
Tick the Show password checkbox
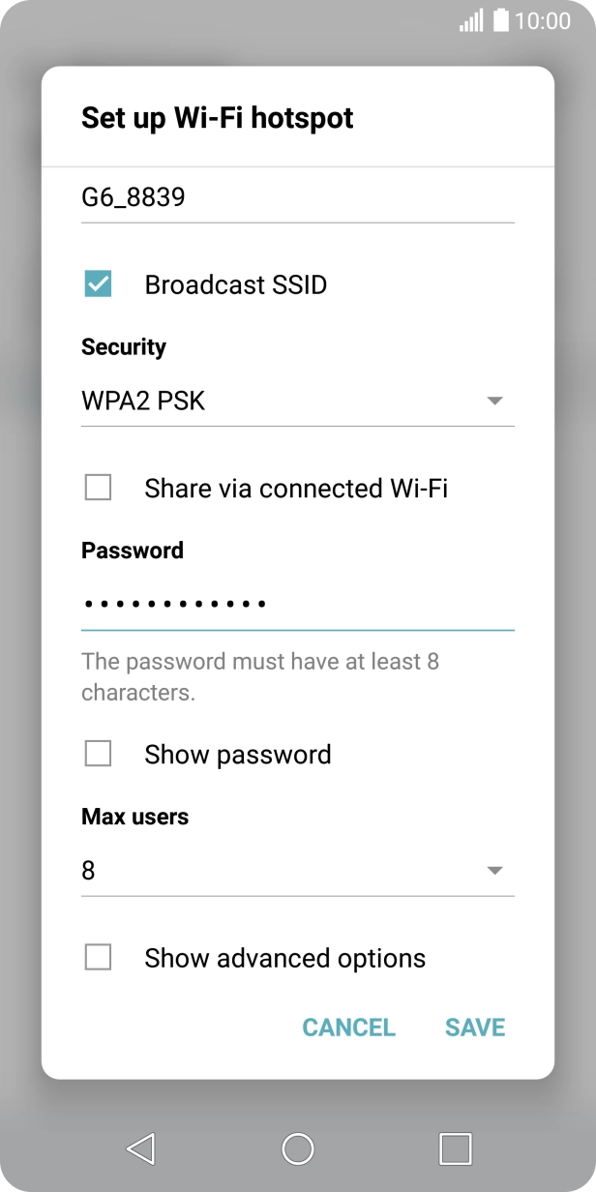tap(99, 754)
